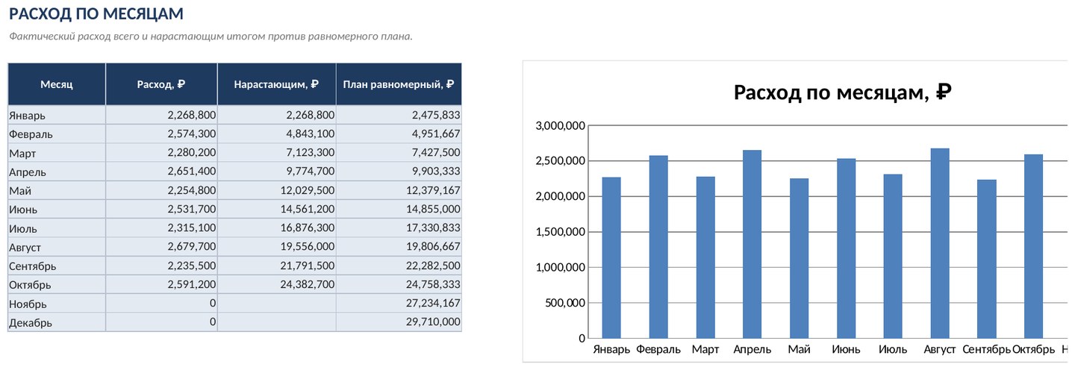Click the 3,000,000 axis label on chart
This screenshot has height=370, width=1075.
click(561, 125)
